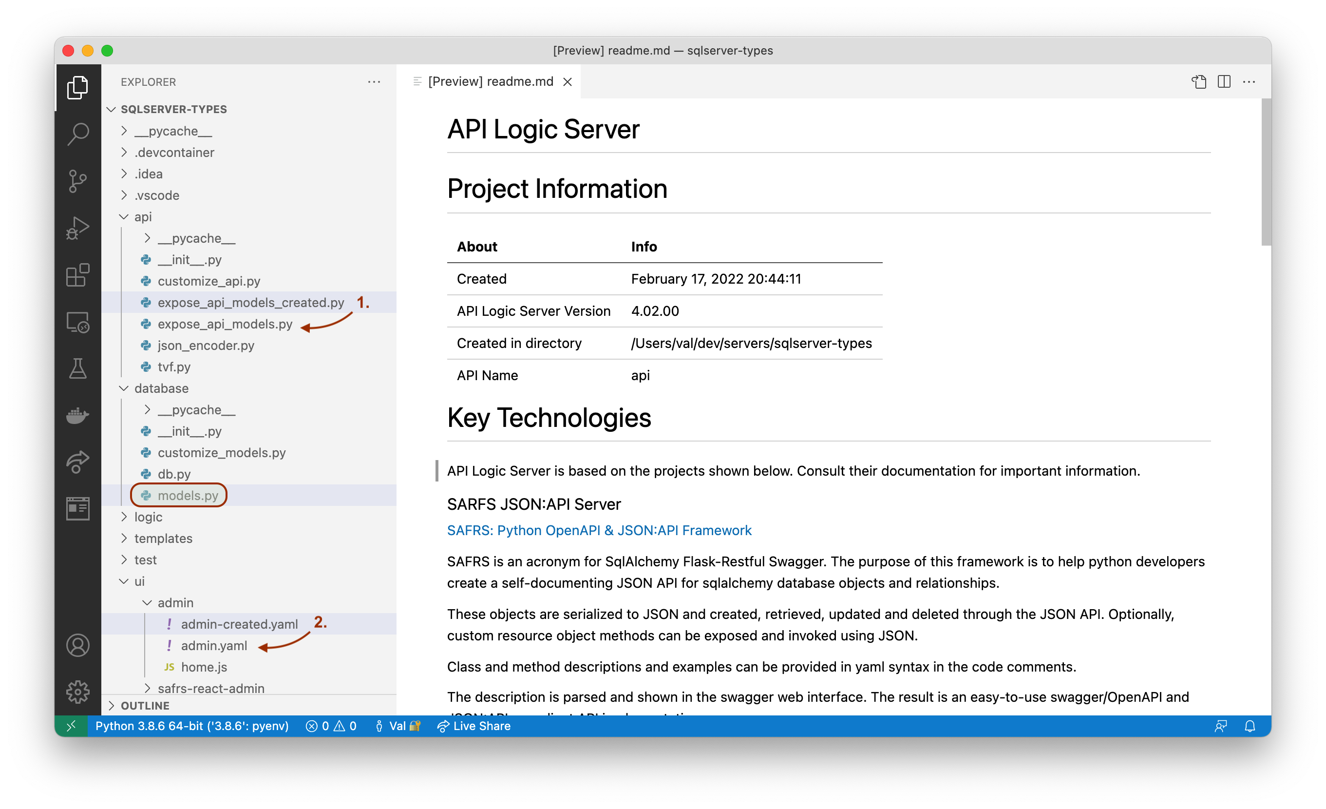Open admin-created.yaml file
Image resolution: width=1326 pixels, height=809 pixels.
248,624
